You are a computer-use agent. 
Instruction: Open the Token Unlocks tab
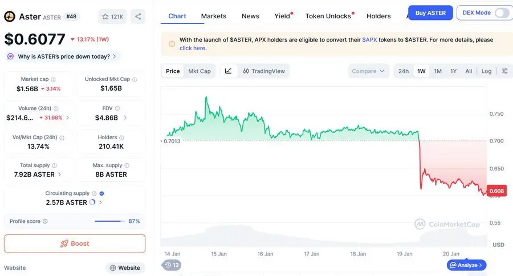tap(328, 16)
